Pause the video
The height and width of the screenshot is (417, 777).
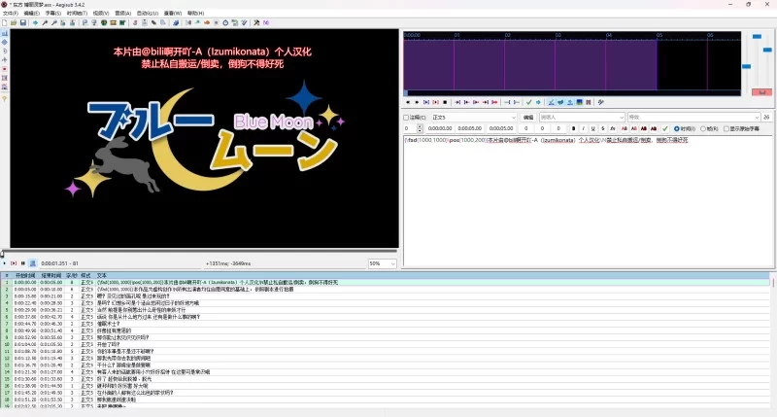(23, 263)
